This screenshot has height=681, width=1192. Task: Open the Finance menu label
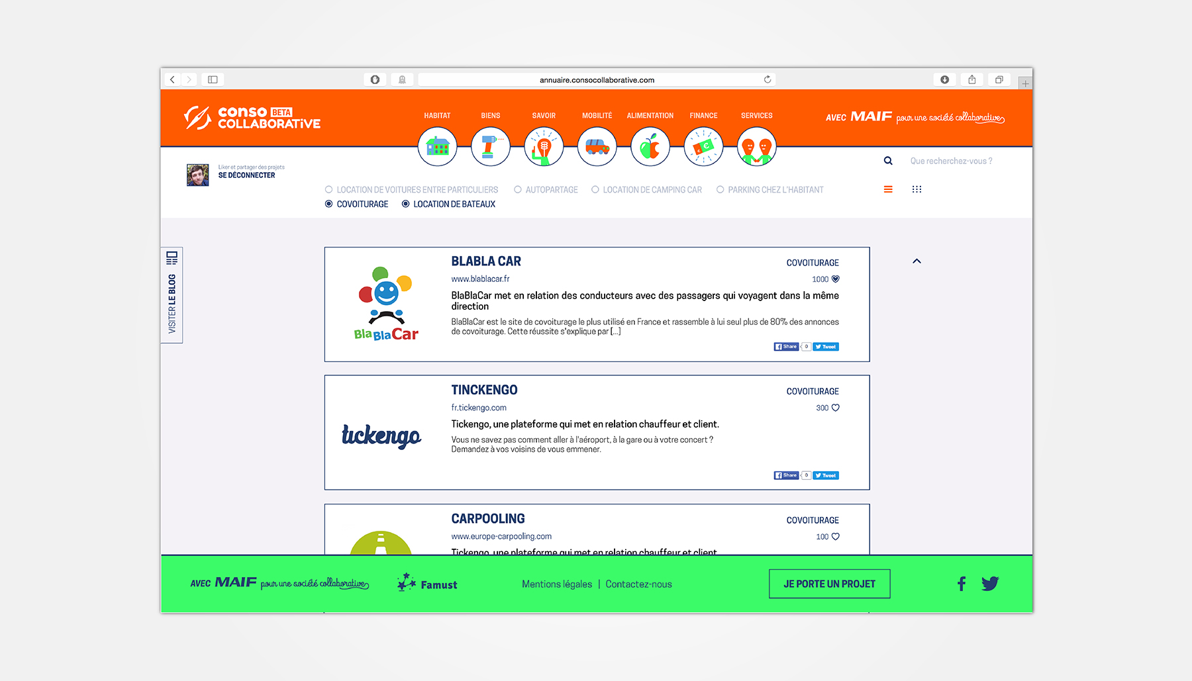703,116
